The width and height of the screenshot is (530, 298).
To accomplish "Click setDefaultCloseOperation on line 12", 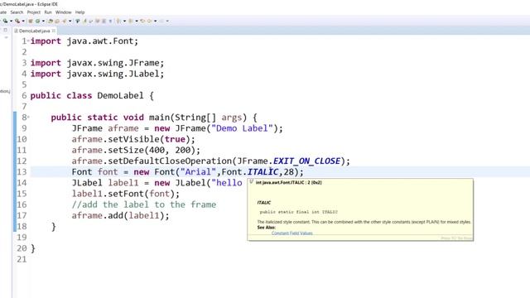I will [170, 161].
